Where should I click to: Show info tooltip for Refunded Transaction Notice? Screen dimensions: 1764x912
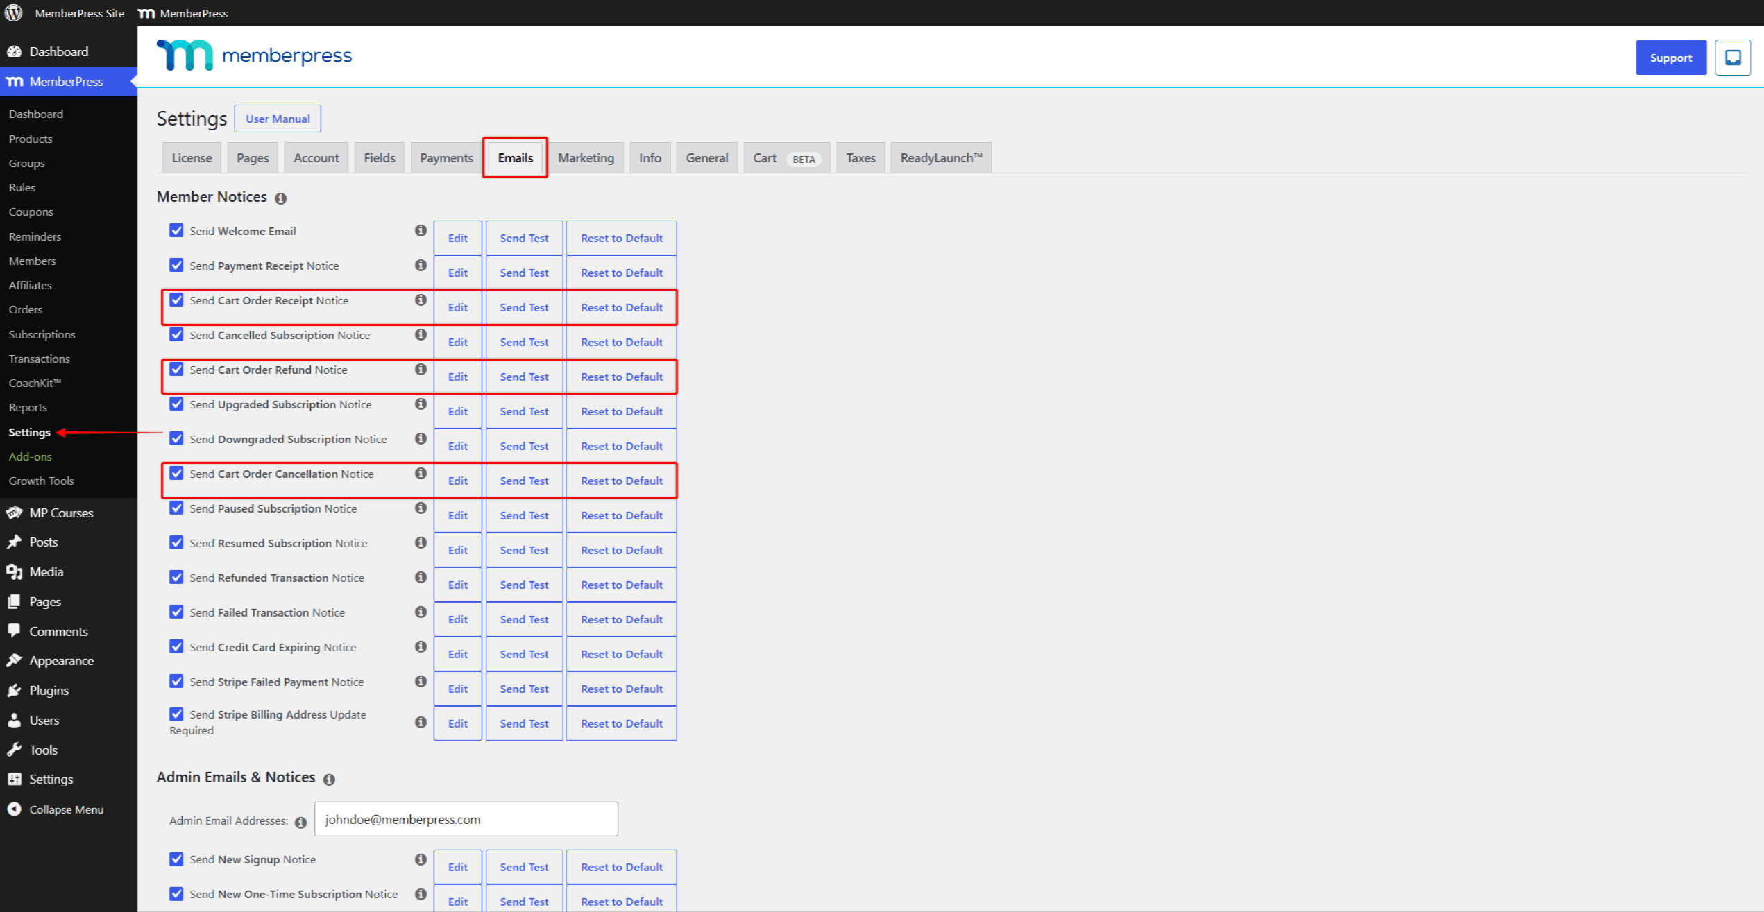(x=421, y=578)
